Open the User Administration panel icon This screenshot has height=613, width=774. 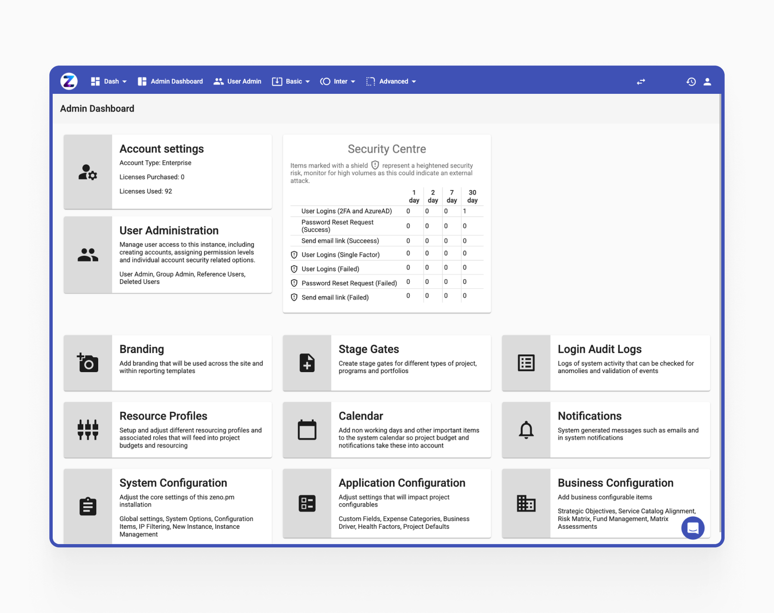click(88, 254)
